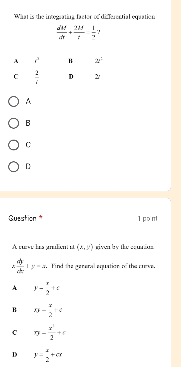Choose radio option B for integrating factor
Screen dimensions: 181x367
click(x=13, y=123)
